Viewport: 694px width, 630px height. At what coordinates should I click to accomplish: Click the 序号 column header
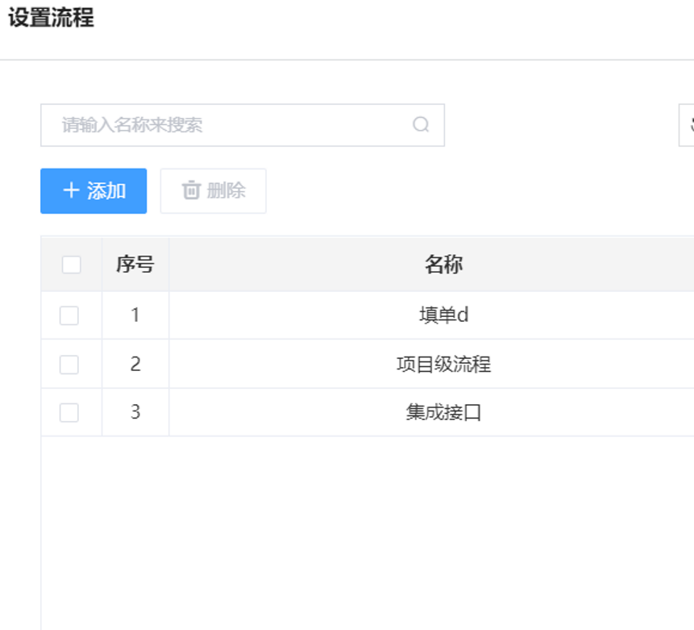(135, 265)
